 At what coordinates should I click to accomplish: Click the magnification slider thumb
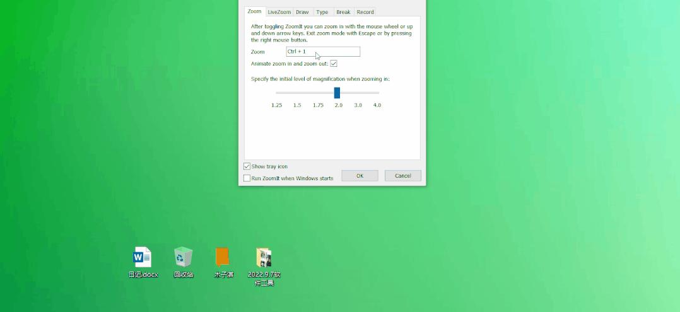click(337, 93)
